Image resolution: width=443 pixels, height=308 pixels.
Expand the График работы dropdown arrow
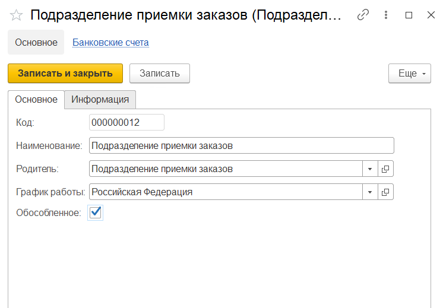pos(370,192)
